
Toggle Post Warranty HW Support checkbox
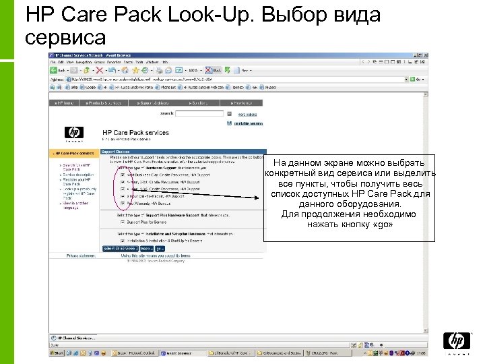123,204
